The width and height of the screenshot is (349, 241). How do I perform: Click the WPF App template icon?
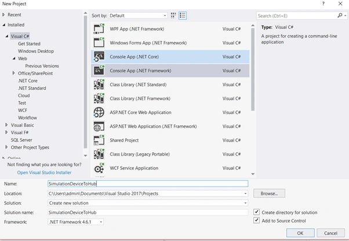tap(99, 29)
